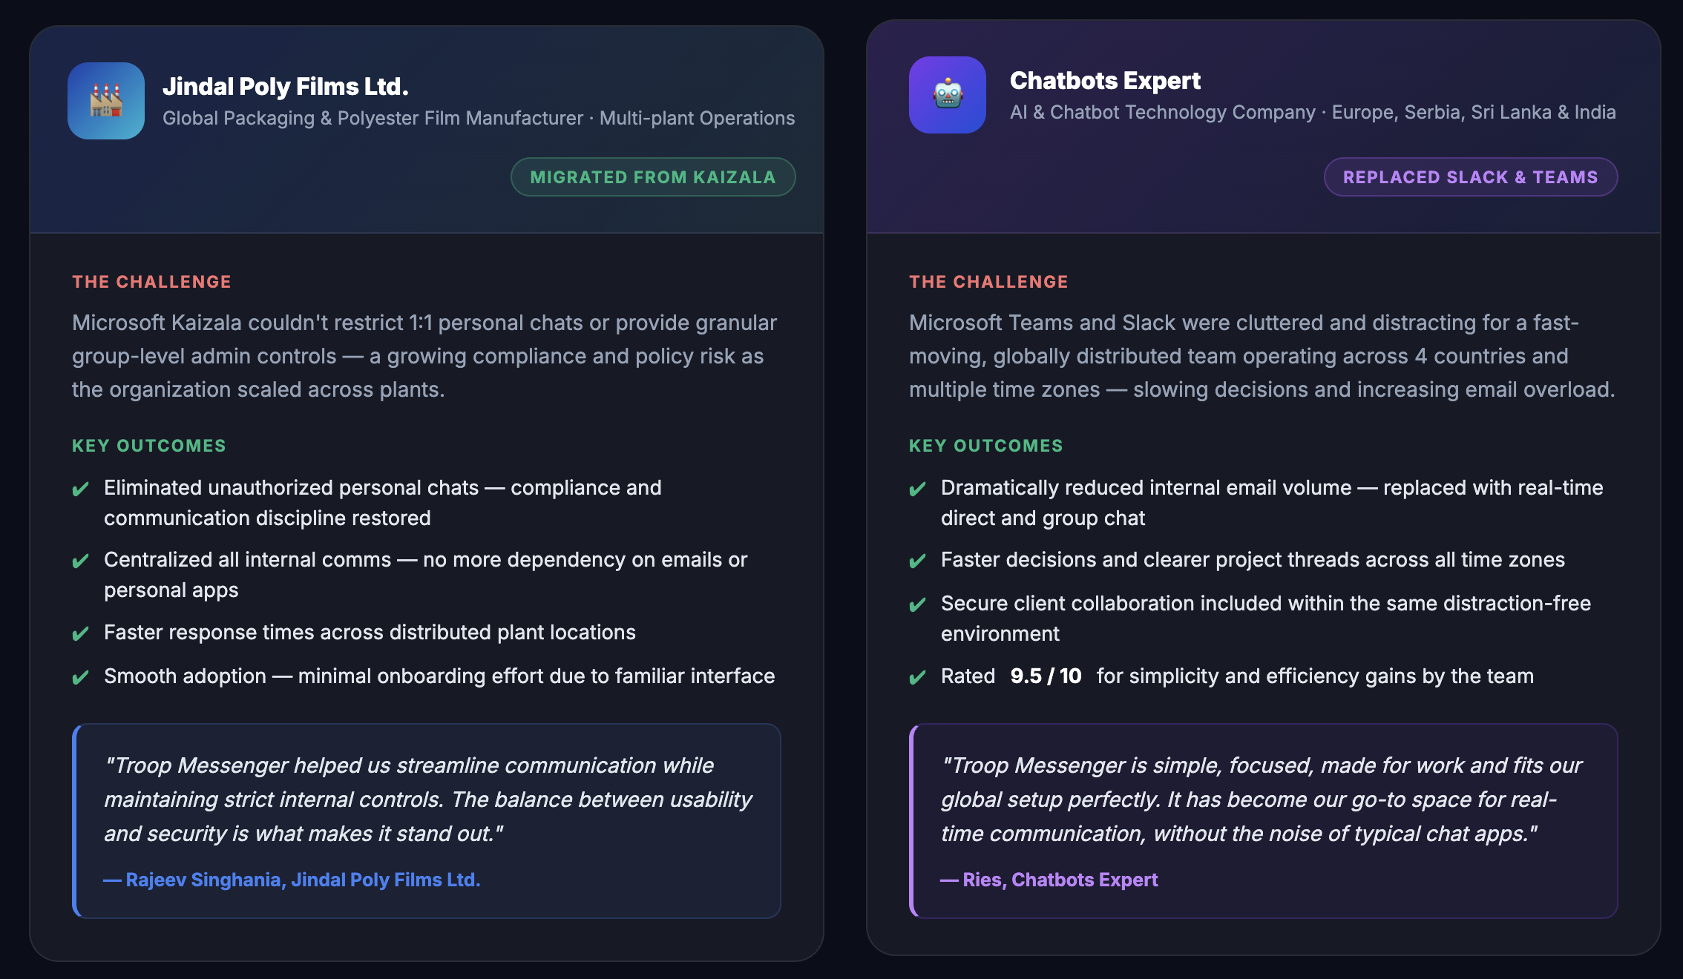Click the Jindal testimonial quote block

coord(427,821)
